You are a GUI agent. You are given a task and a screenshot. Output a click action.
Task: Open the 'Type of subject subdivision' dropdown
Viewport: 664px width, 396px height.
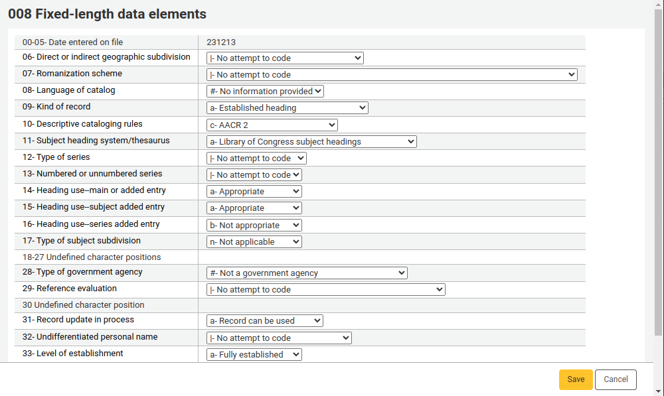point(254,241)
